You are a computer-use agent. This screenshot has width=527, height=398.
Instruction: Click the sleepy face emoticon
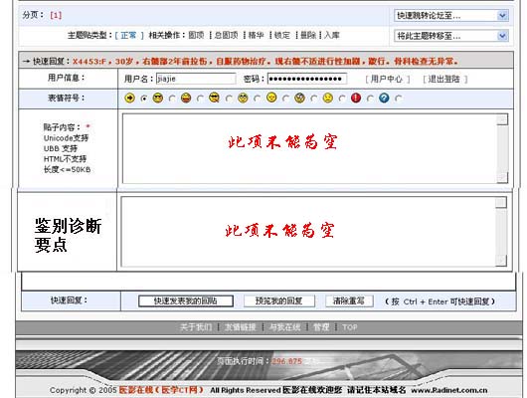271,98
